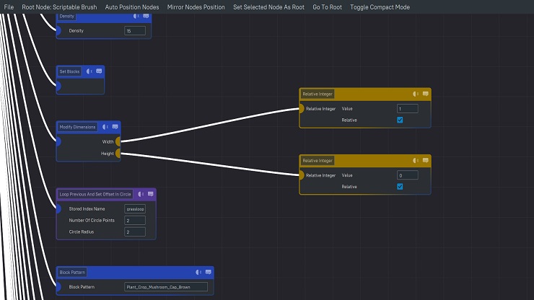The image size is (534, 300).
Task: Click the comment icon on Set Blocks node
Action: click(x=99, y=71)
